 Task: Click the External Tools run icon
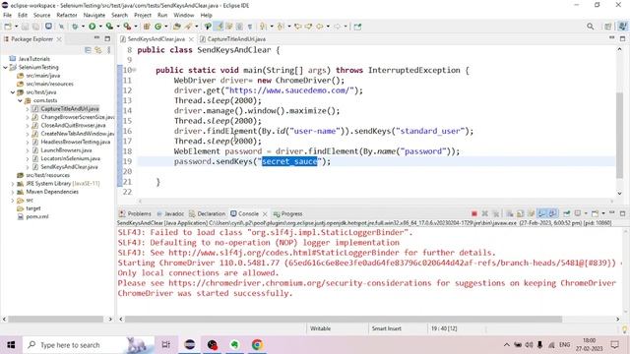(127, 27)
